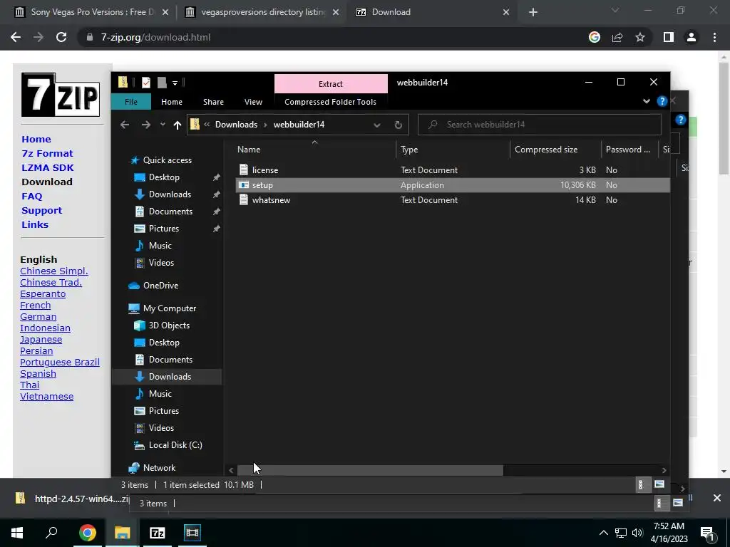Open LZMA SDK link
Image resolution: width=730 pixels, height=547 pixels.
point(48,168)
